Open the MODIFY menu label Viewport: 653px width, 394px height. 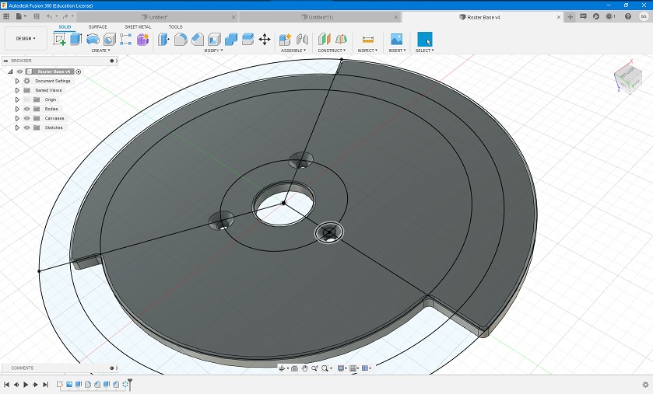coord(212,51)
